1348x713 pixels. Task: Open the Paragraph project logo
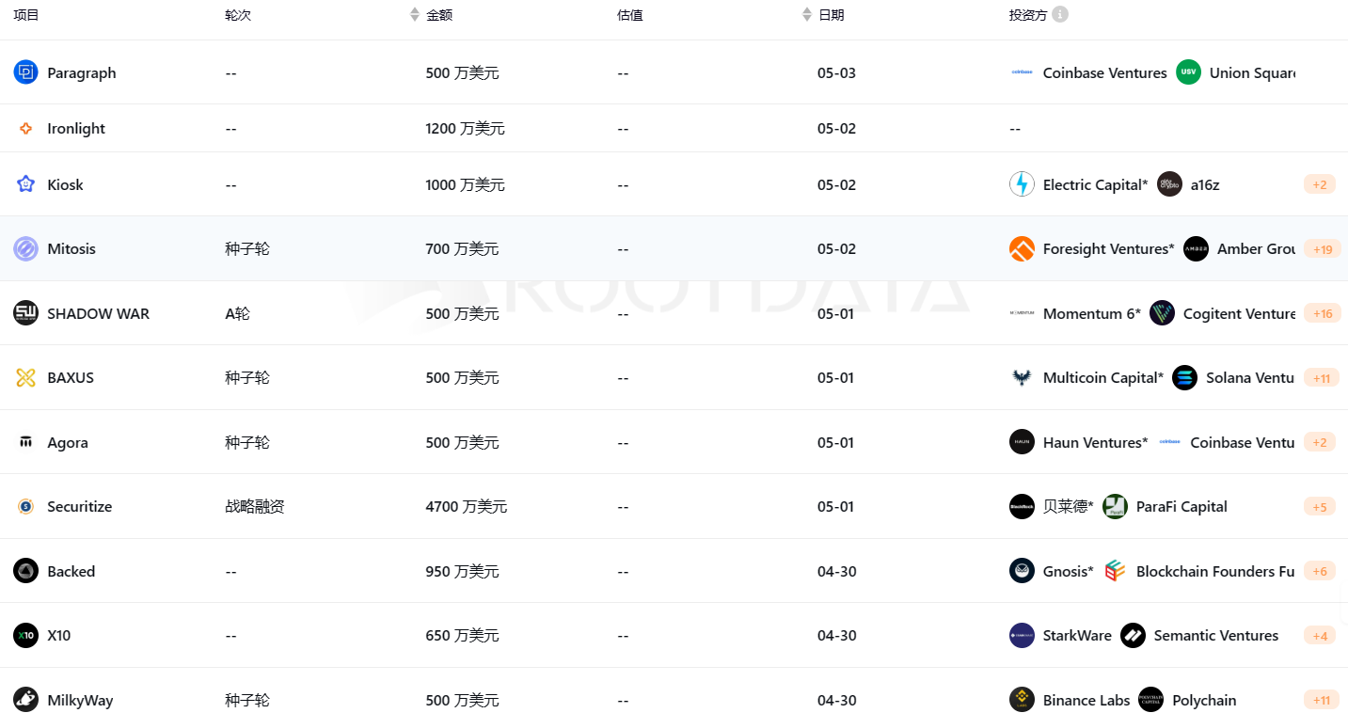coord(25,72)
